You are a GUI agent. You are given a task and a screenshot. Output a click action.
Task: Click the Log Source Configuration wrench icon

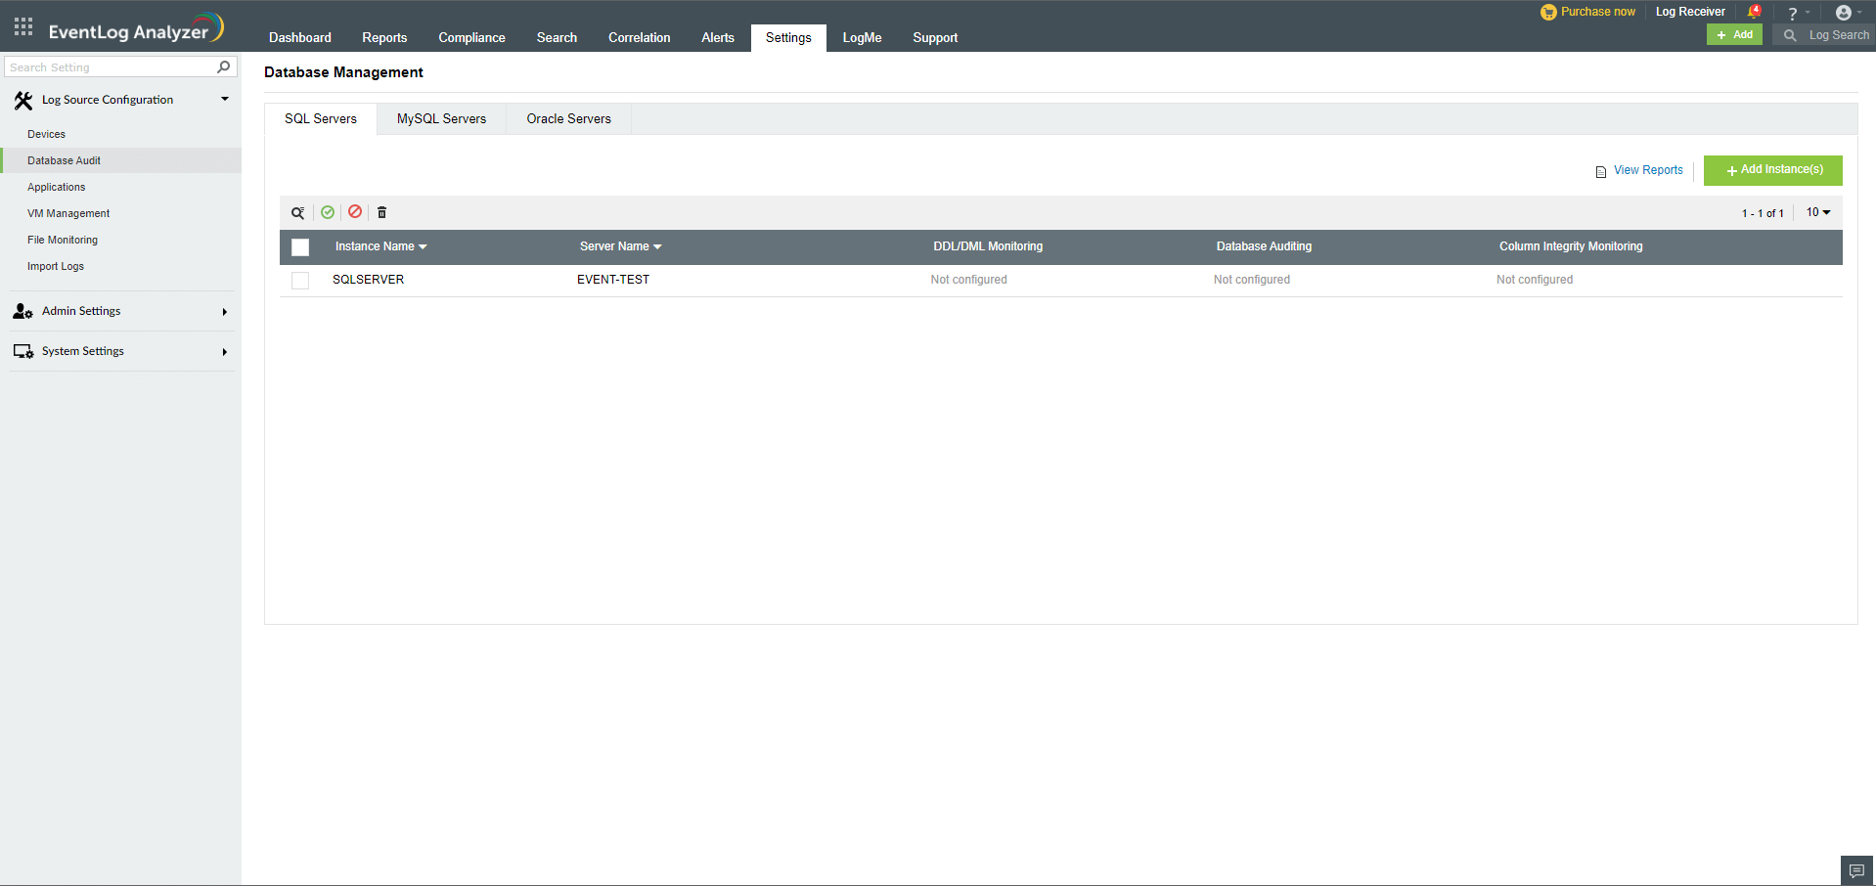pyautogui.click(x=23, y=100)
